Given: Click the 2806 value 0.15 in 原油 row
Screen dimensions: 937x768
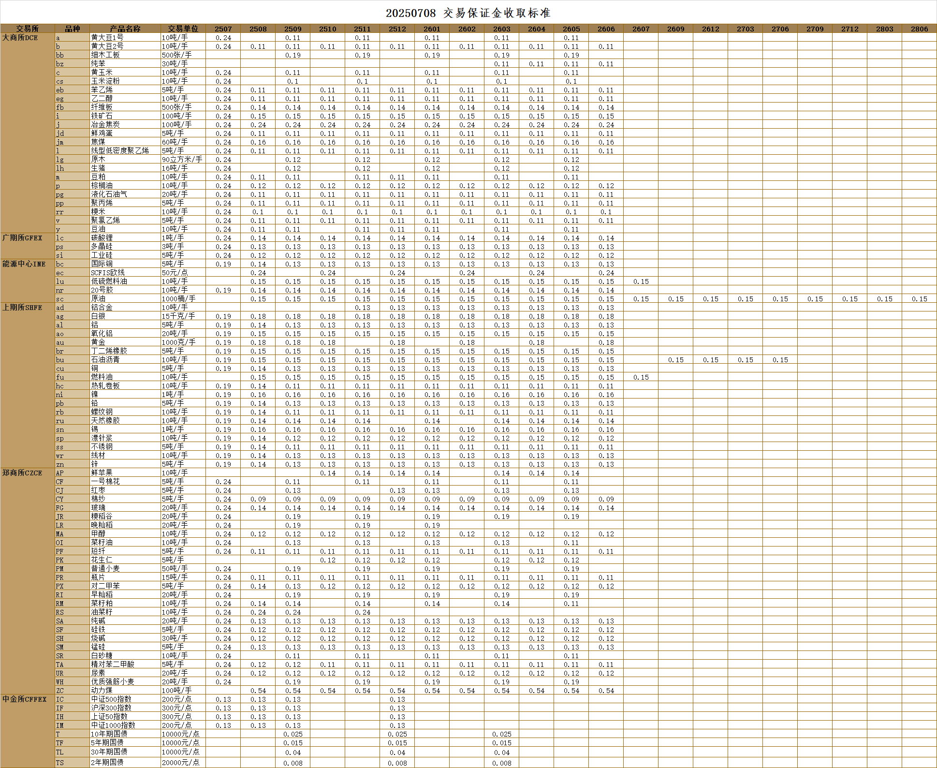Looking at the screenshot, I should [920, 299].
